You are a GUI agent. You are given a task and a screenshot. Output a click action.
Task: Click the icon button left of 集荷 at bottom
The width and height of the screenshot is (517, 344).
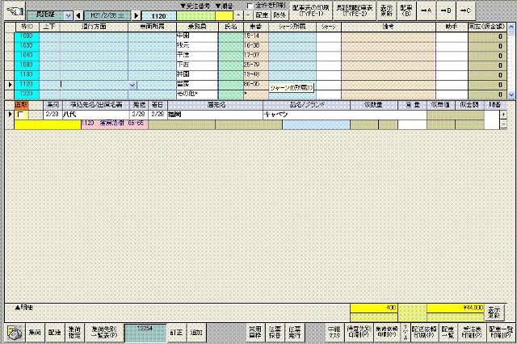click(14, 331)
